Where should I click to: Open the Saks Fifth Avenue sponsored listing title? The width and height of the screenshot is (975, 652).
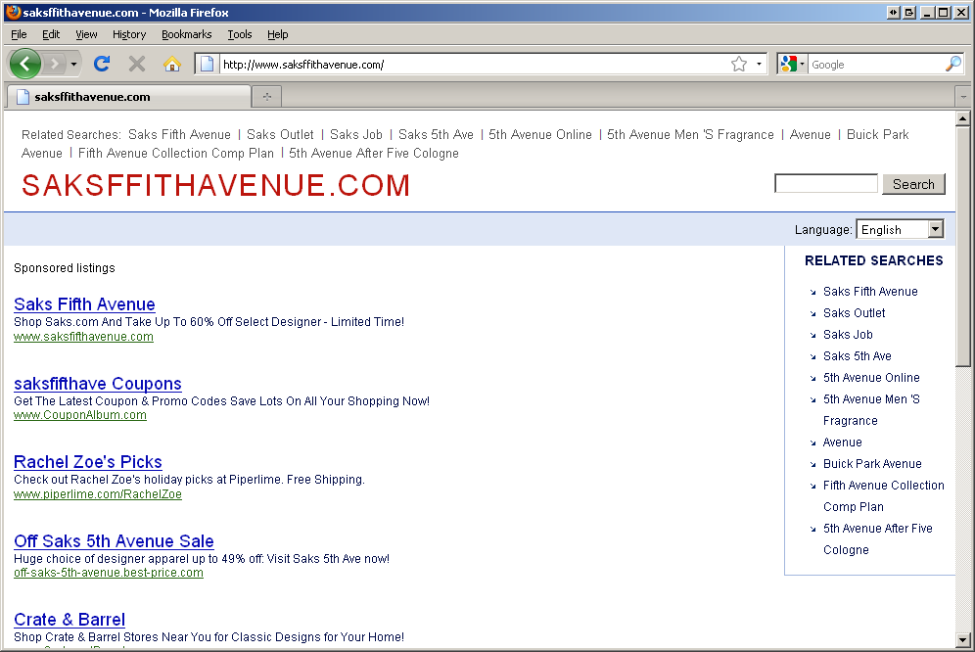pyautogui.click(x=84, y=304)
